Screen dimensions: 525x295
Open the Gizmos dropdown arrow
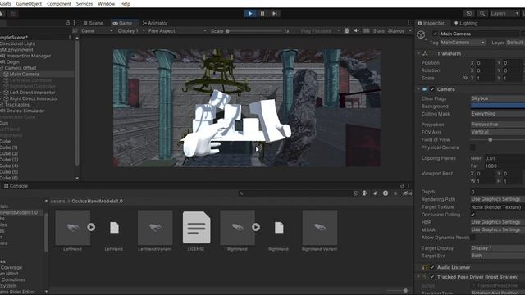coord(410,31)
